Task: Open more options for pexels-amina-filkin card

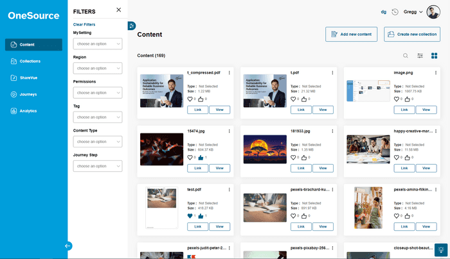Action: click(x=436, y=190)
